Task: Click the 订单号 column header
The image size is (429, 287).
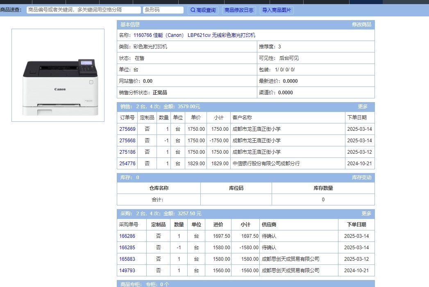Action: (x=127, y=118)
